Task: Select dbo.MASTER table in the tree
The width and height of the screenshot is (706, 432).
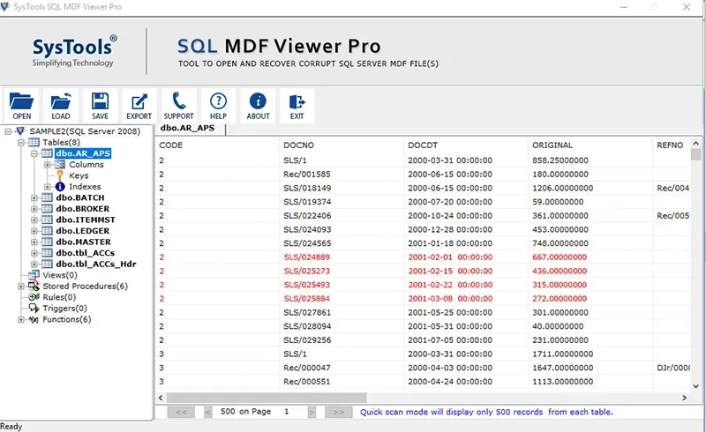Action: click(83, 242)
